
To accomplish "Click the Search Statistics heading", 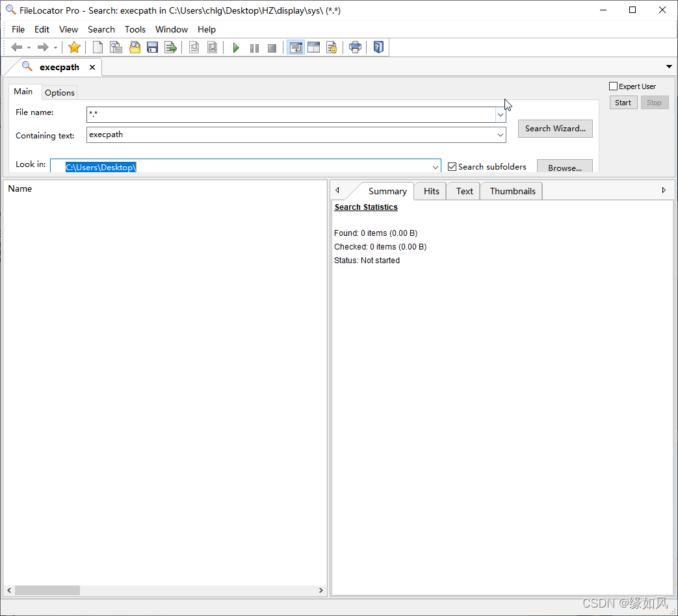I will (x=366, y=207).
